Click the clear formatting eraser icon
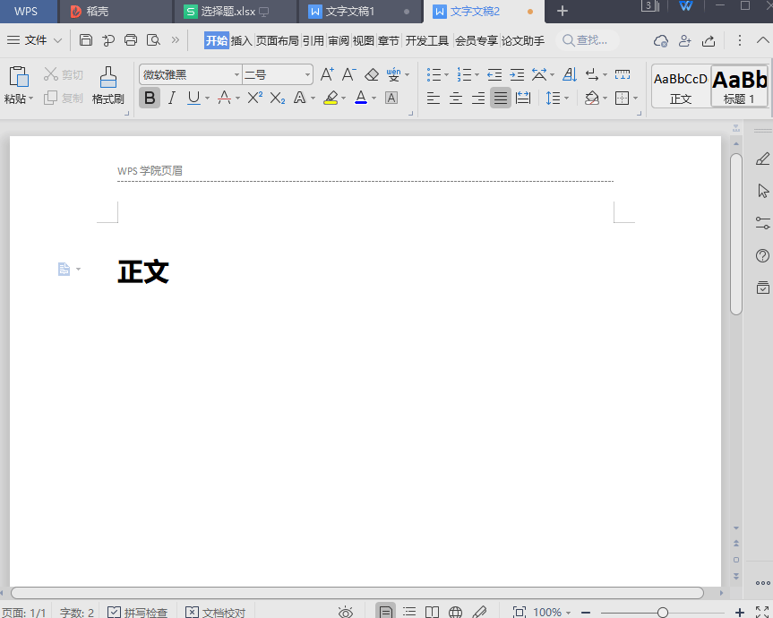The image size is (773, 618). point(372,74)
